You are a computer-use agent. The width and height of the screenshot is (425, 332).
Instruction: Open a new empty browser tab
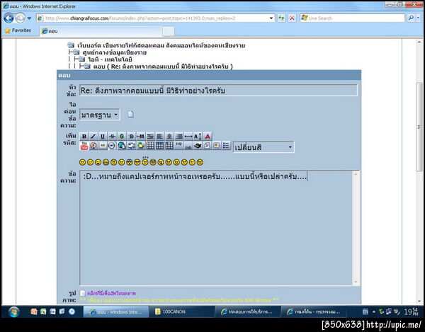pyautogui.click(x=169, y=31)
